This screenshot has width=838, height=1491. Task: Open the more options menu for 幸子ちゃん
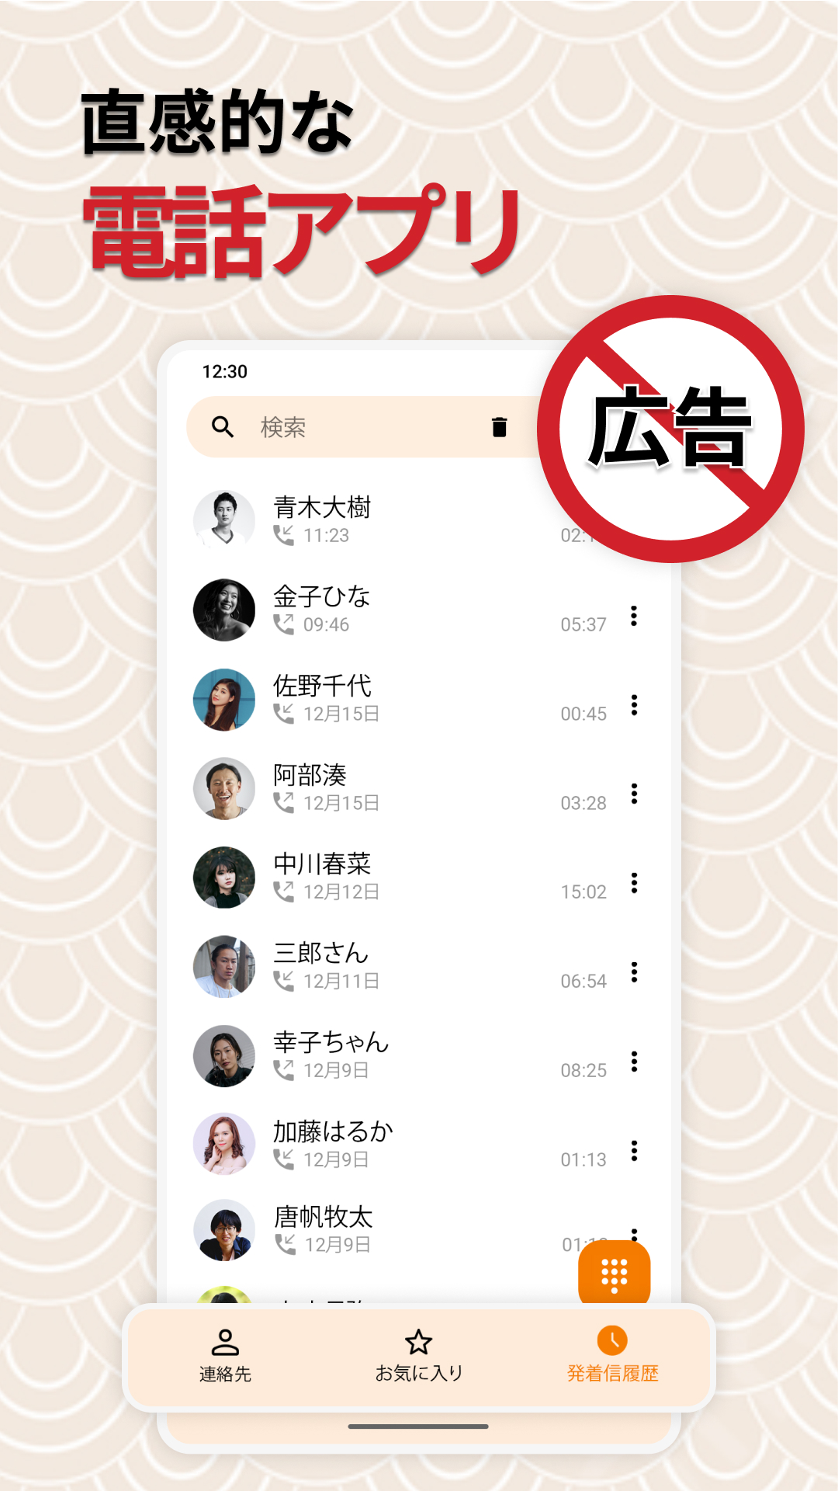(634, 1062)
